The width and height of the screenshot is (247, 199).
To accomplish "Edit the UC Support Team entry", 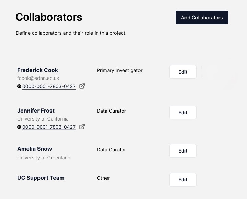I will coord(183,180).
